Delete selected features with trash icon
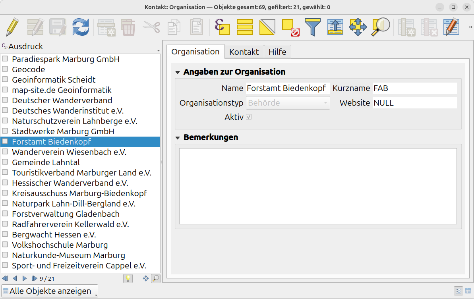 pos(128,27)
